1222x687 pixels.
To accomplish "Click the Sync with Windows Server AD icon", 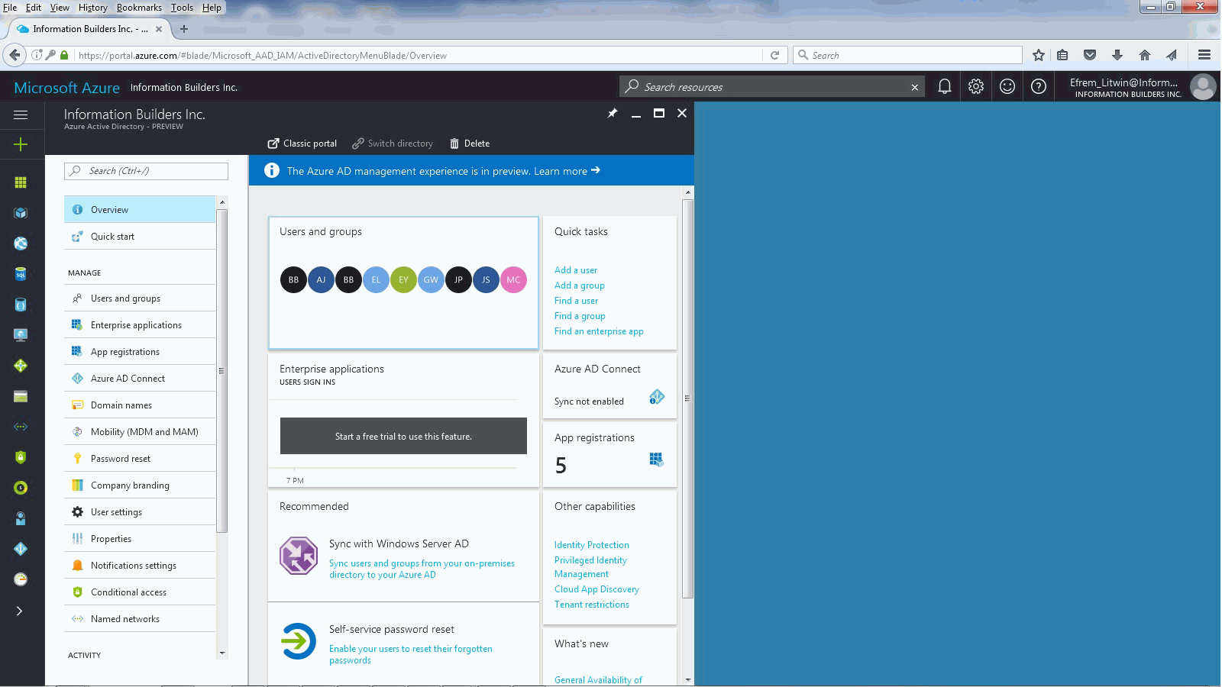I will point(299,556).
